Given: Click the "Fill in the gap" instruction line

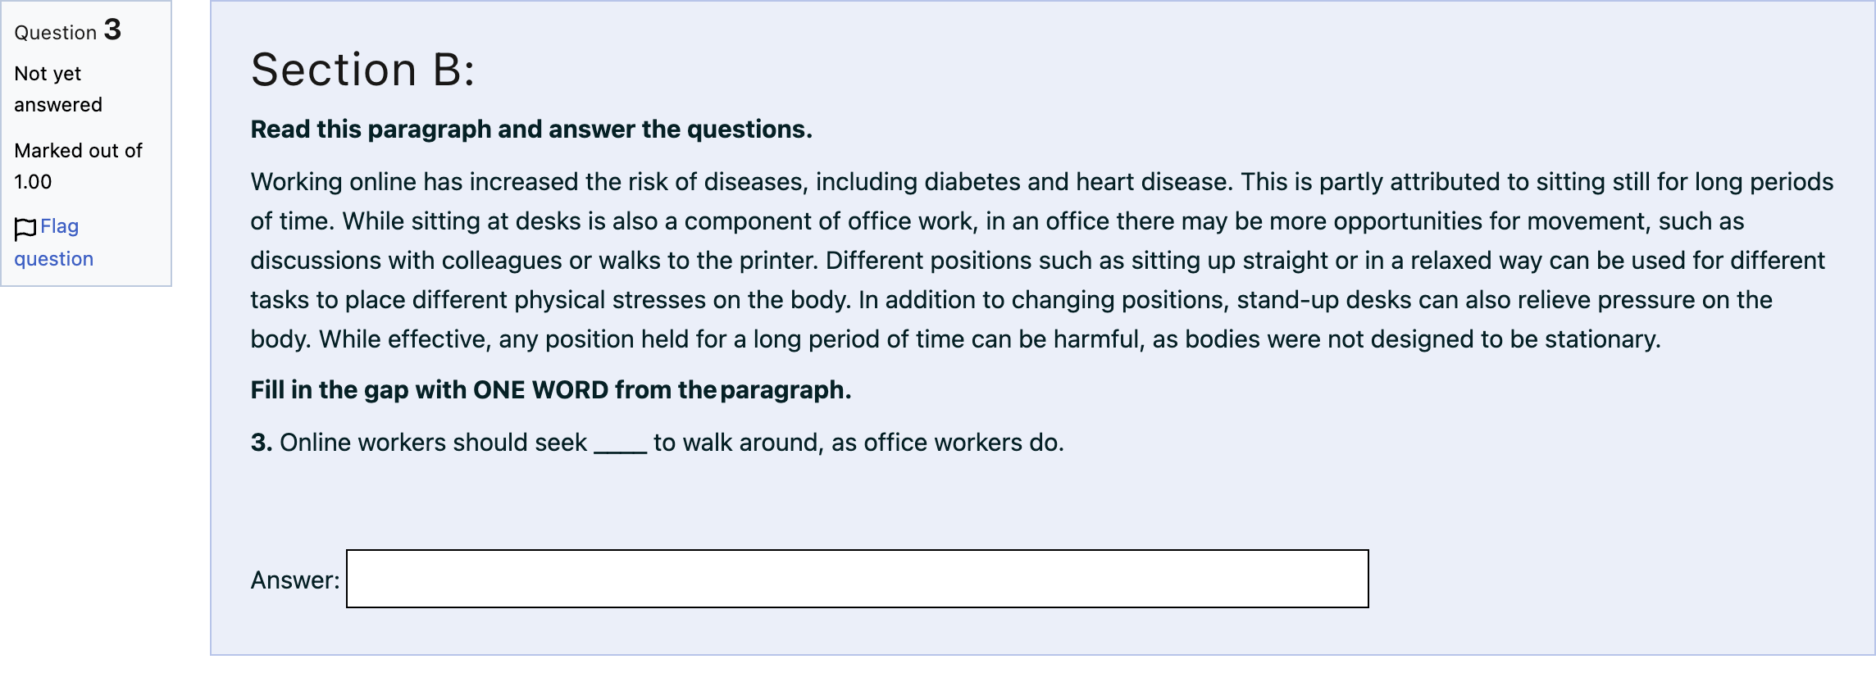Looking at the screenshot, I should (551, 390).
